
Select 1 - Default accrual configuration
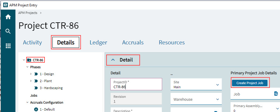click(47, 109)
